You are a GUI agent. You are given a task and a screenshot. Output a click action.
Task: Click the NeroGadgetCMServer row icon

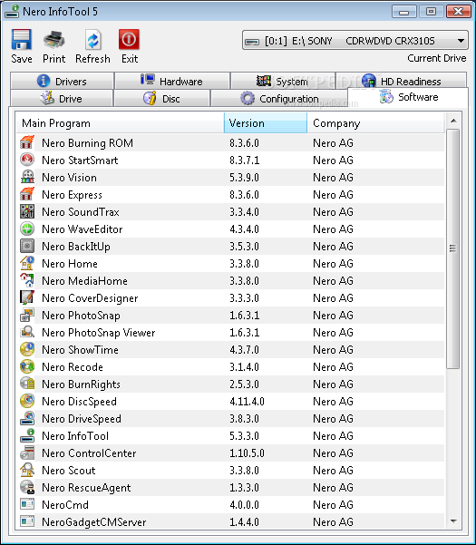[27, 521]
